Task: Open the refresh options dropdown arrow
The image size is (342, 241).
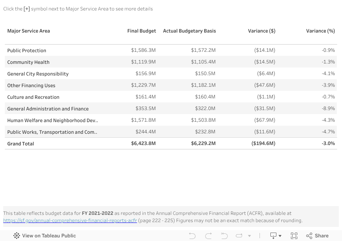Action: 249,236
